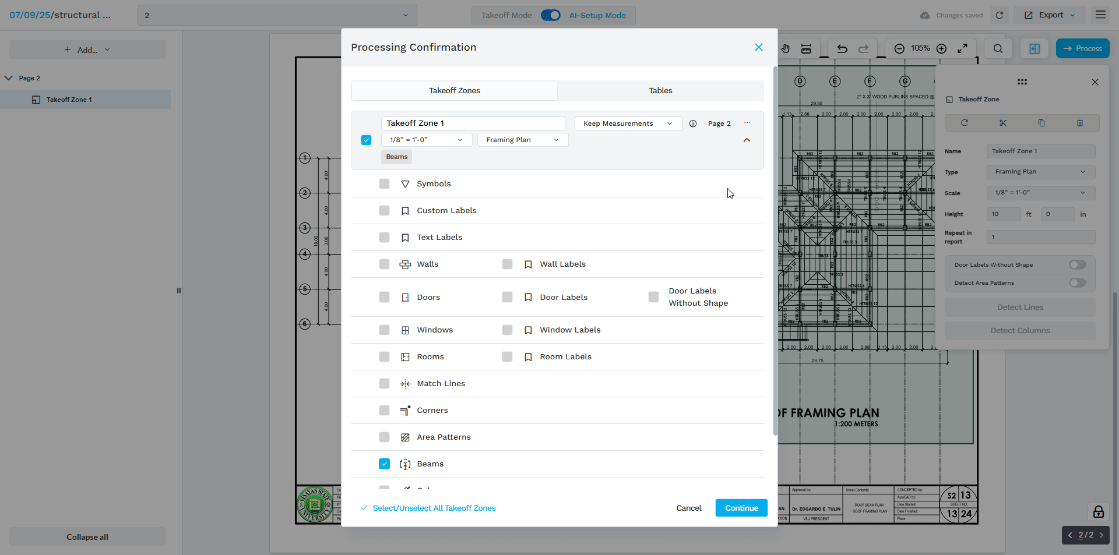Click the fit-to-screen expand icon

962,49
